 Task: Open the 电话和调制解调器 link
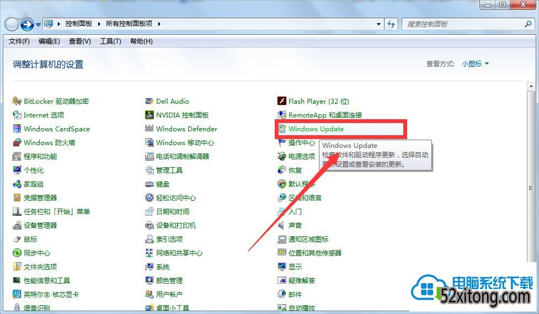point(183,157)
